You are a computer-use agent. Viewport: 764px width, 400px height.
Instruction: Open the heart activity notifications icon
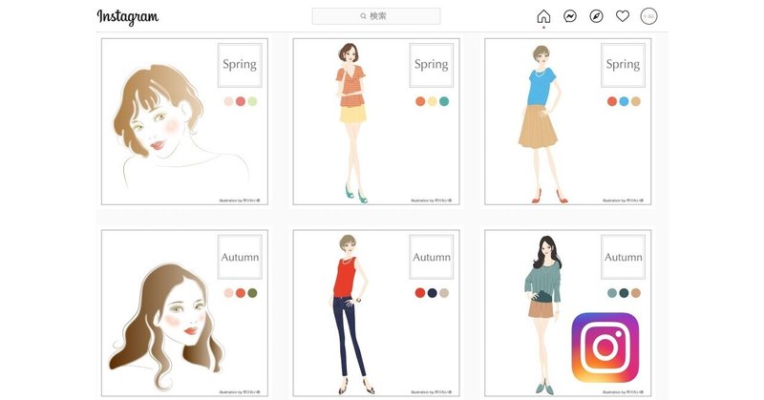pos(623,16)
